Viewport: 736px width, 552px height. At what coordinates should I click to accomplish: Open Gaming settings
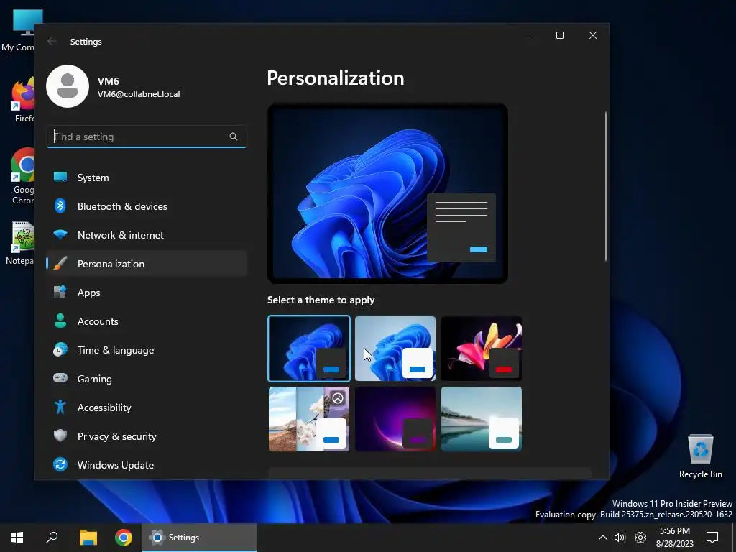pyautogui.click(x=147, y=378)
